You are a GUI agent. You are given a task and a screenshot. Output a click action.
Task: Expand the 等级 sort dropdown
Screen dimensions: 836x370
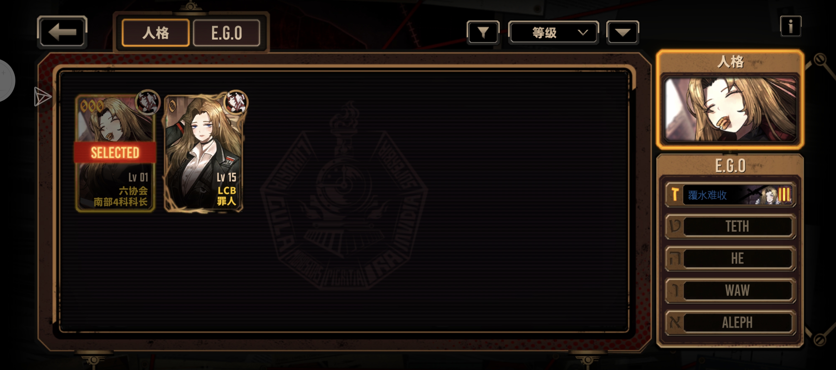(553, 32)
